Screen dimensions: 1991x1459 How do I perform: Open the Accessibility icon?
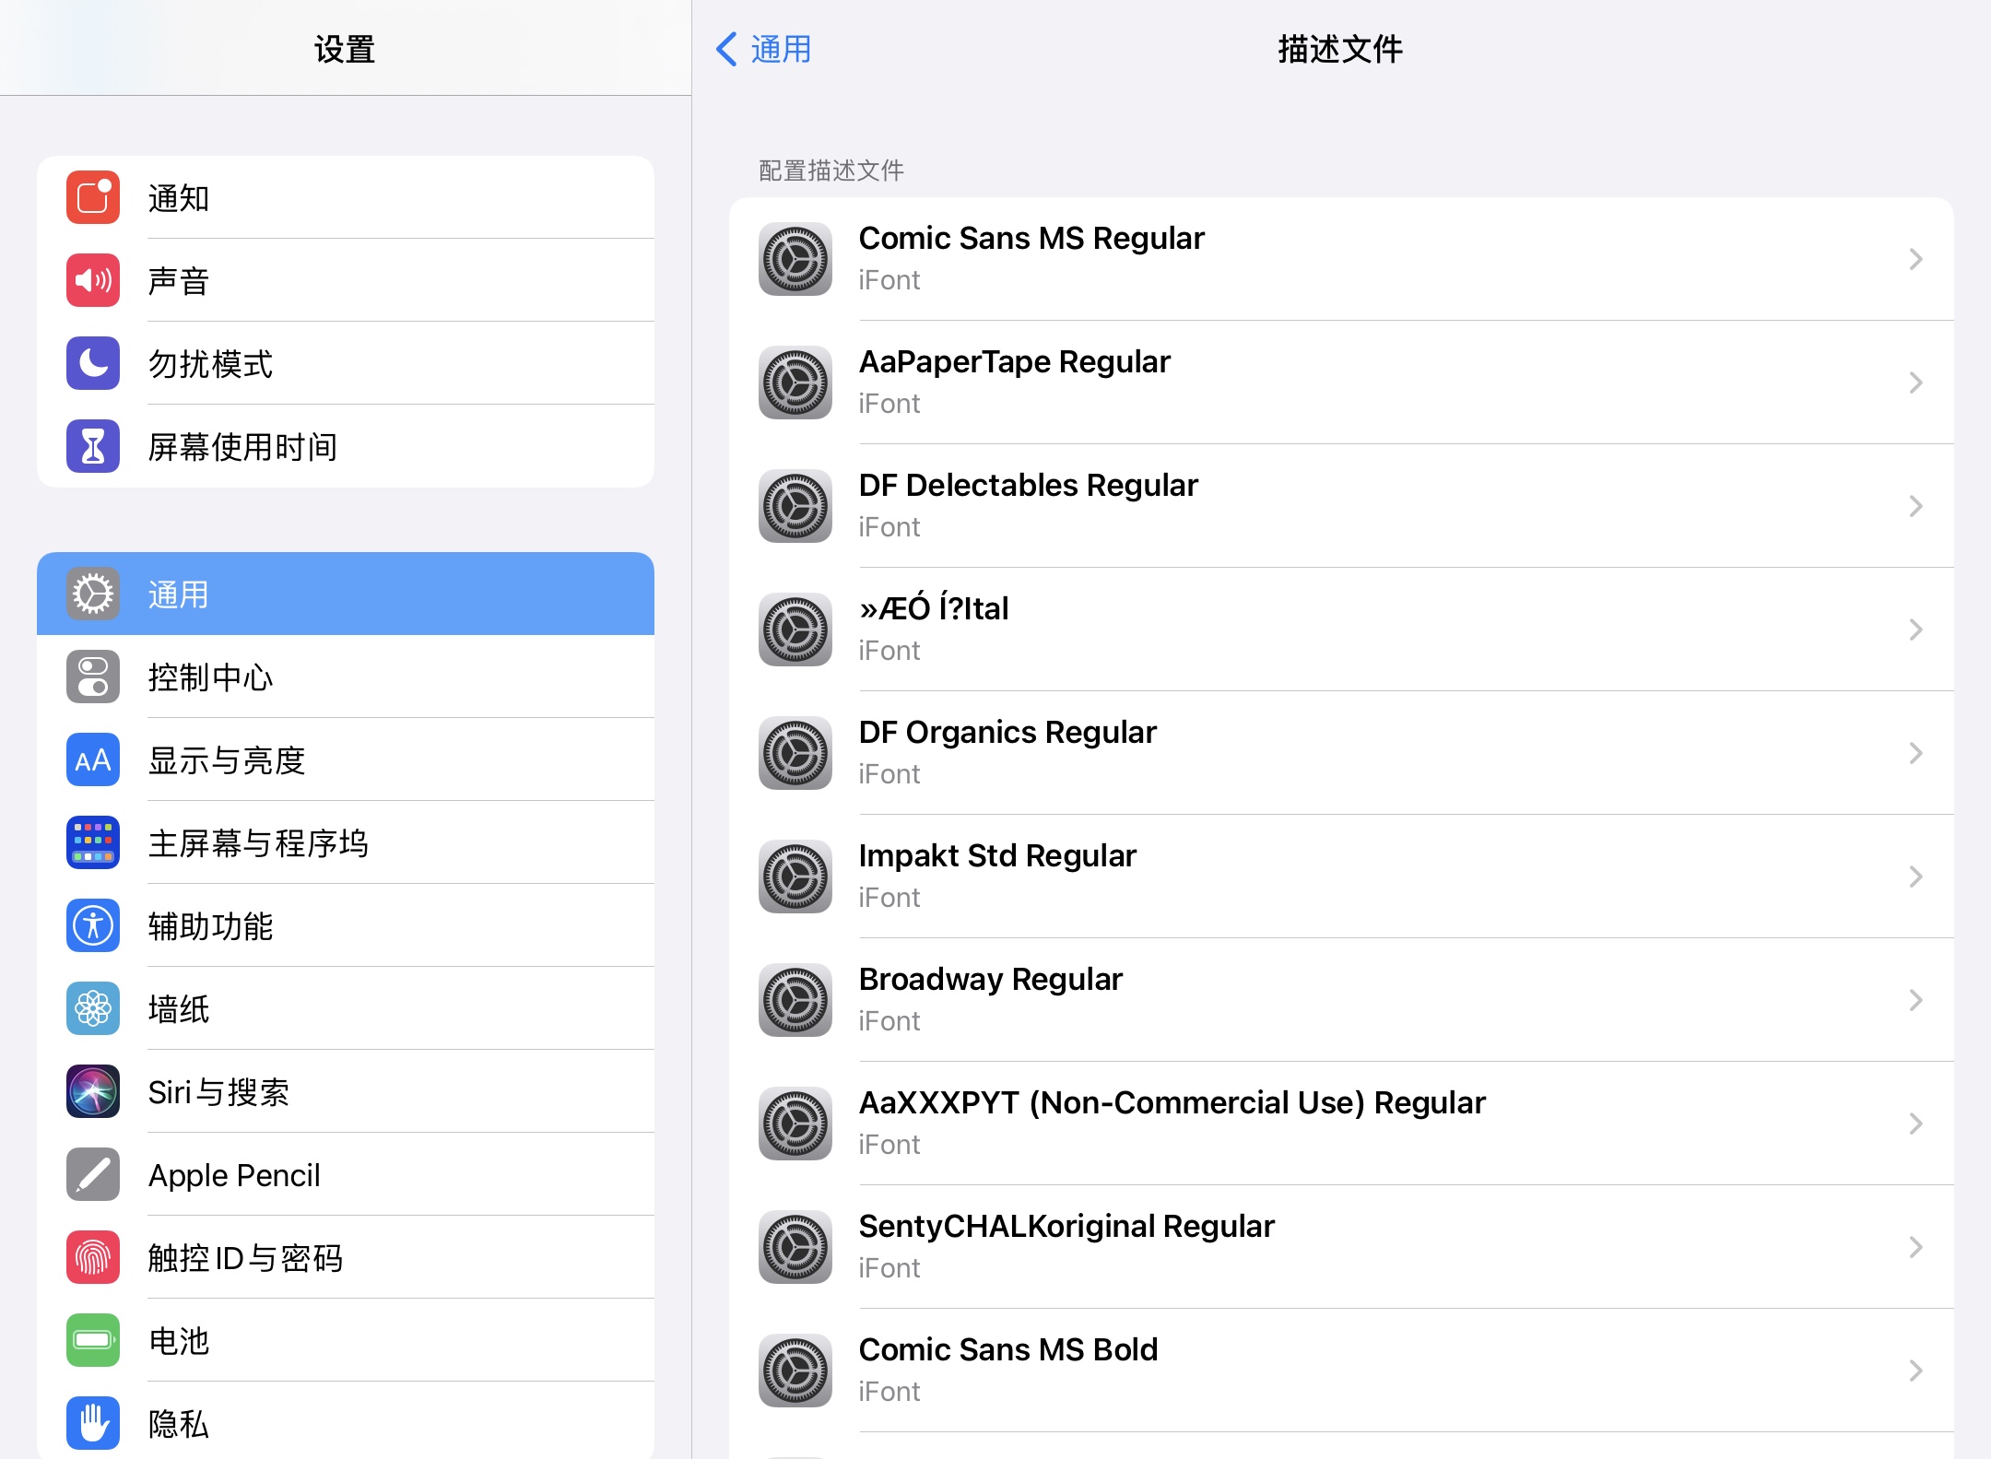93,925
